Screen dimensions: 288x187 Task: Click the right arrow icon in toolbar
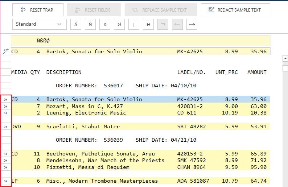[x=192, y=24]
